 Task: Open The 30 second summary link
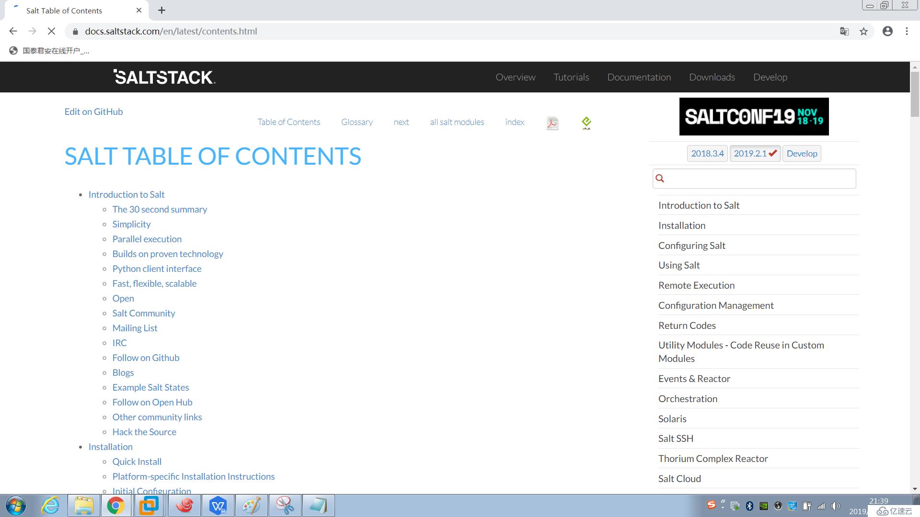click(x=160, y=209)
